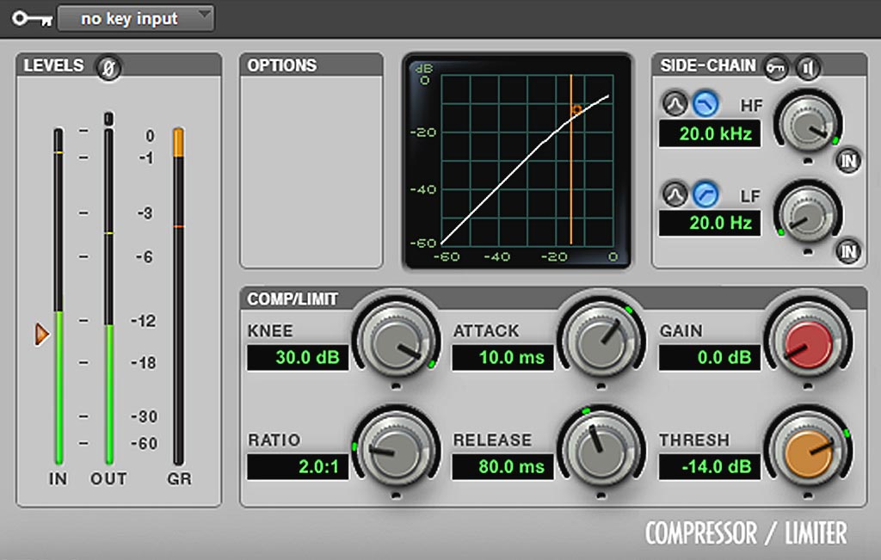
Task: Click the HF frequency knob
Action: pyautogui.click(x=807, y=124)
